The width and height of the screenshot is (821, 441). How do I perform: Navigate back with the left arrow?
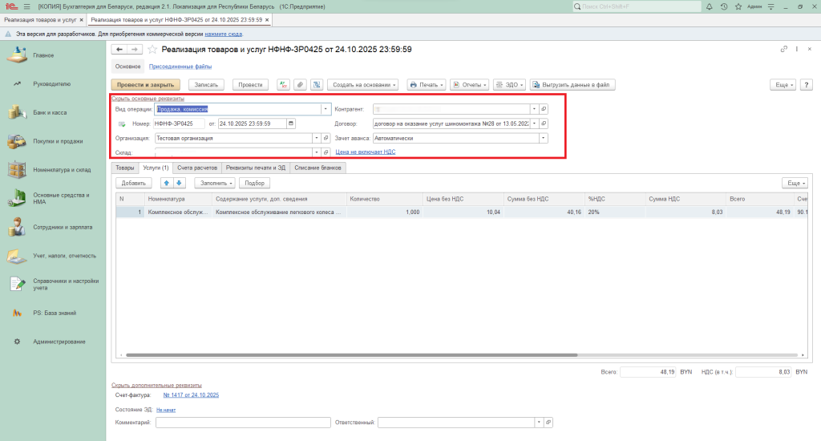[x=119, y=50]
